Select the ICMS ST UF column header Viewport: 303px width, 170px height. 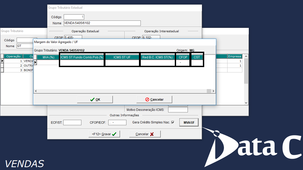click(x=122, y=57)
